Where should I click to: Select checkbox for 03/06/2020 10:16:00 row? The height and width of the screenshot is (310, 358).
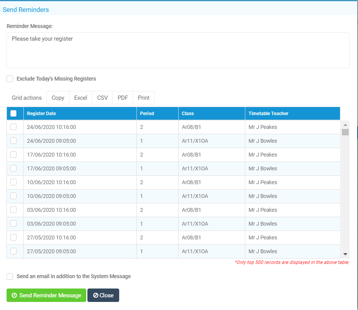[13, 209]
